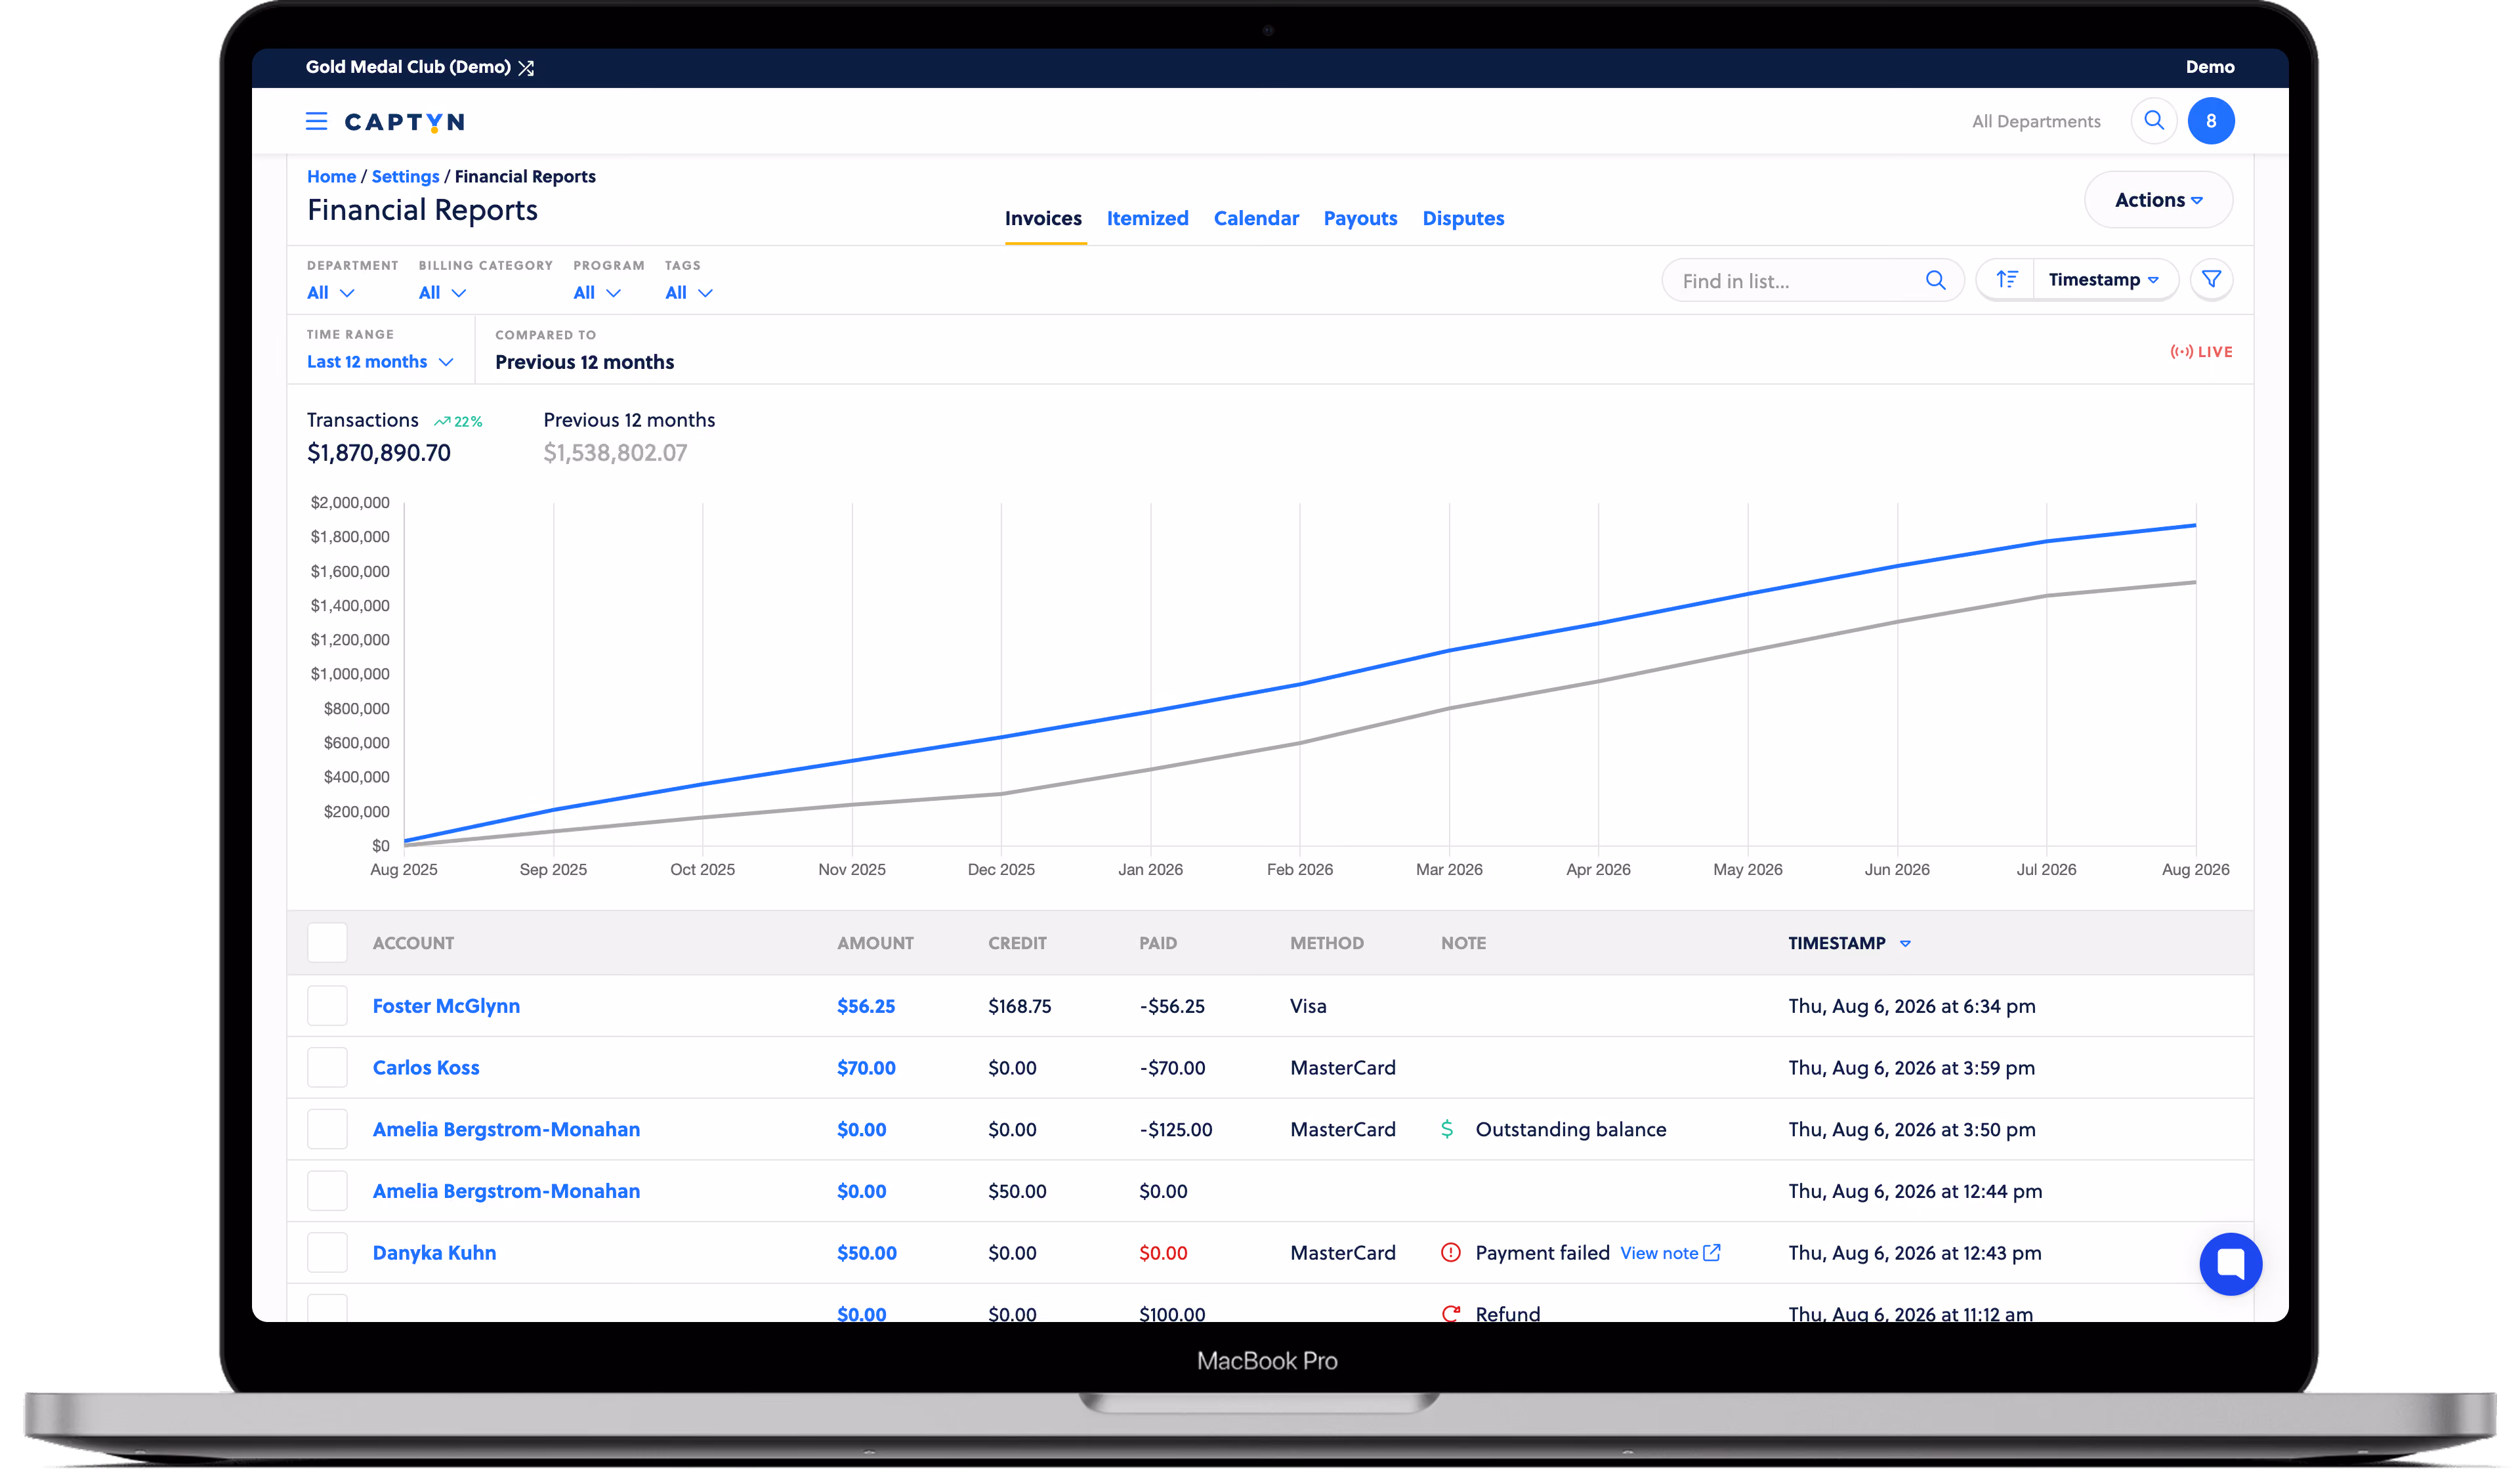Viewport: 2520px width, 1473px height.
Task: Open Foster McGlynn account
Action: [x=446, y=1006]
